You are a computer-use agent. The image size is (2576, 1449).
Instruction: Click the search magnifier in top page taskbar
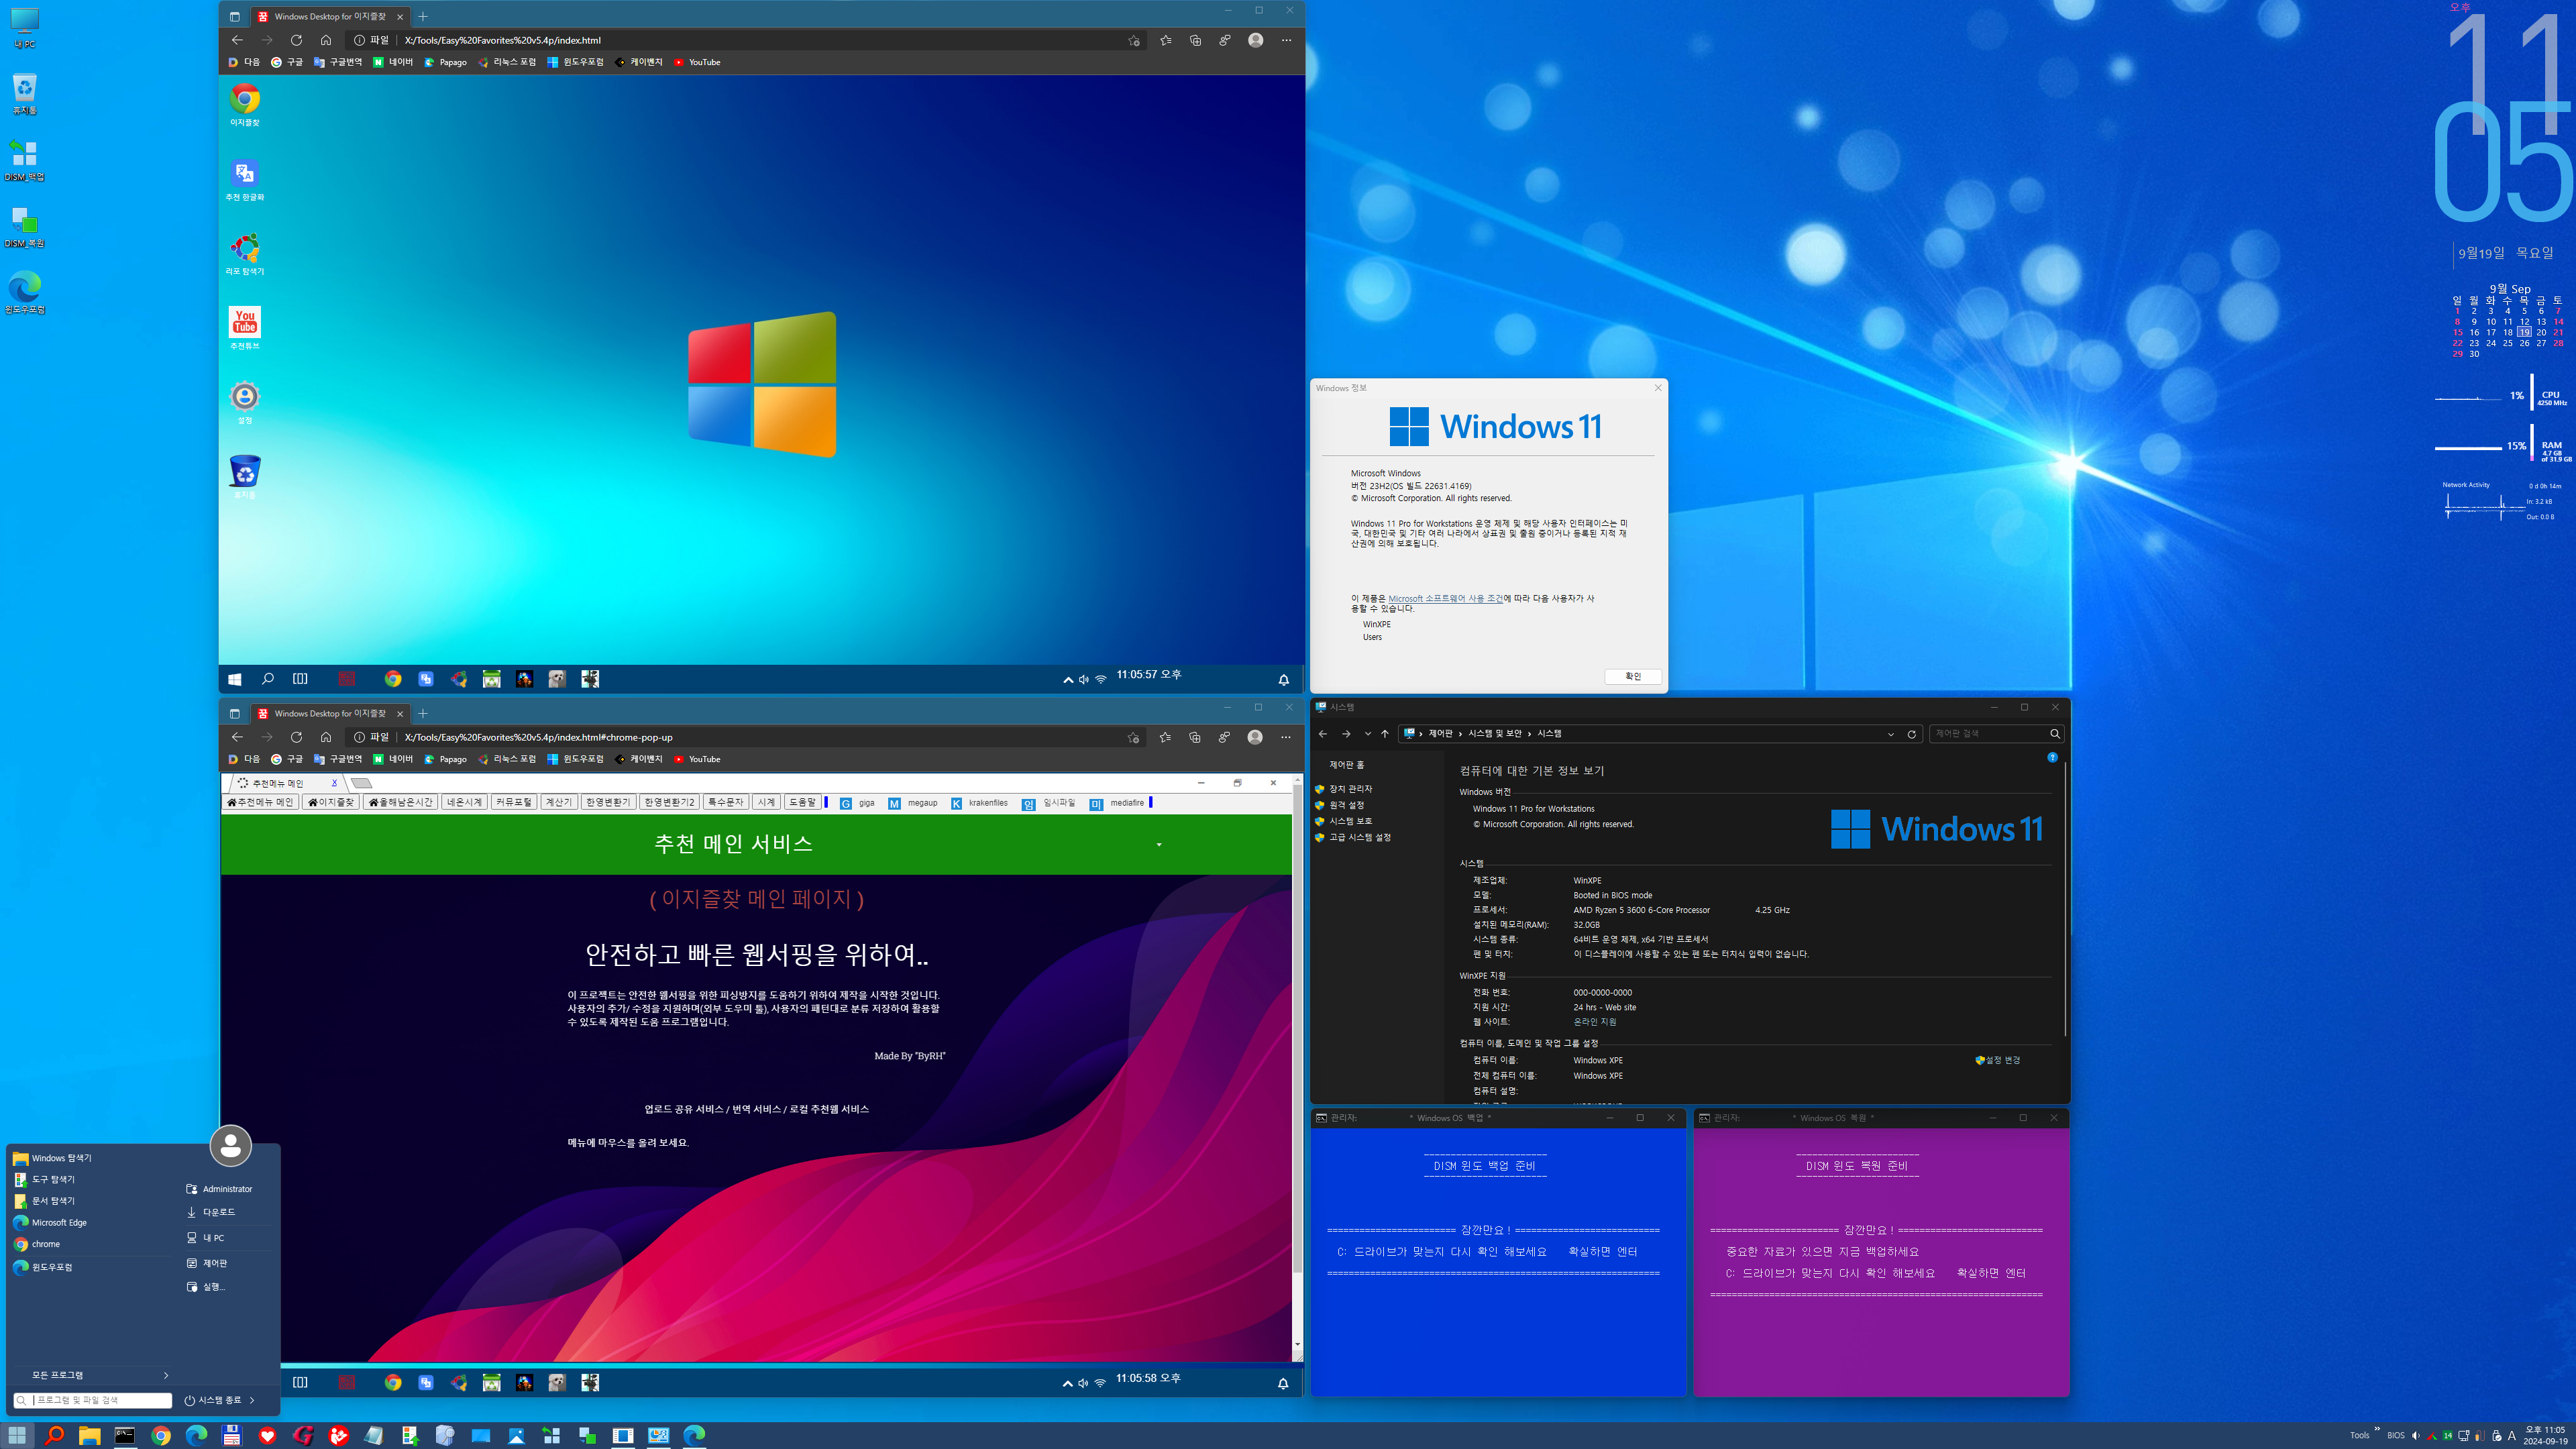pyautogui.click(x=267, y=678)
